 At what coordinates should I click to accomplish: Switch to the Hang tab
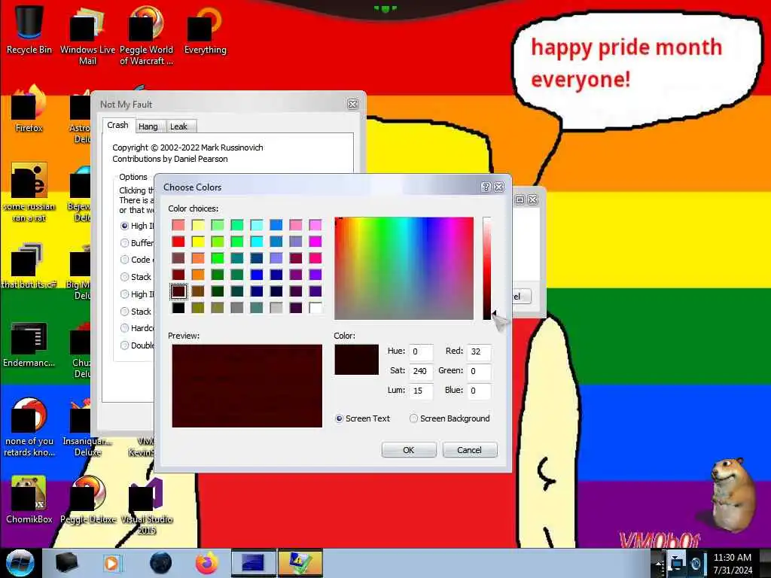[x=148, y=126]
